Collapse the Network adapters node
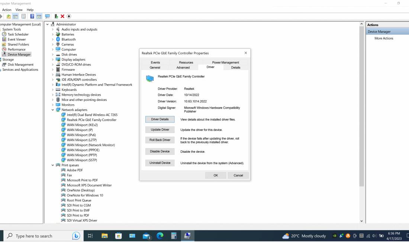 pyautogui.click(x=53, y=110)
